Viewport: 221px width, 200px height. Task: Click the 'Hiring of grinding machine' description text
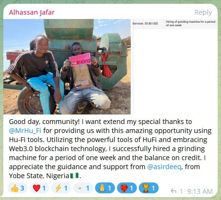tap(191, 23)
